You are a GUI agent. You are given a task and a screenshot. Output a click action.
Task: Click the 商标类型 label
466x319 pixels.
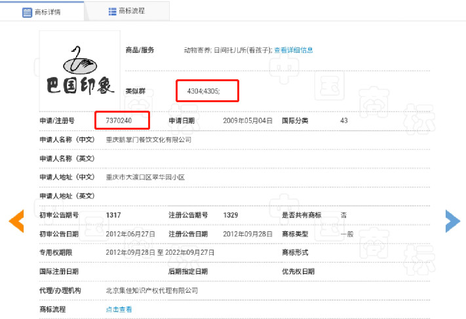pos(295,234)
